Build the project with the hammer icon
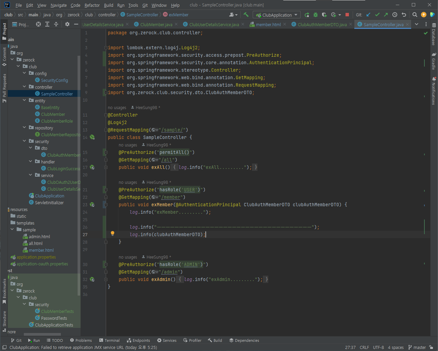The image size is (438, 351). tap(246, 15)
